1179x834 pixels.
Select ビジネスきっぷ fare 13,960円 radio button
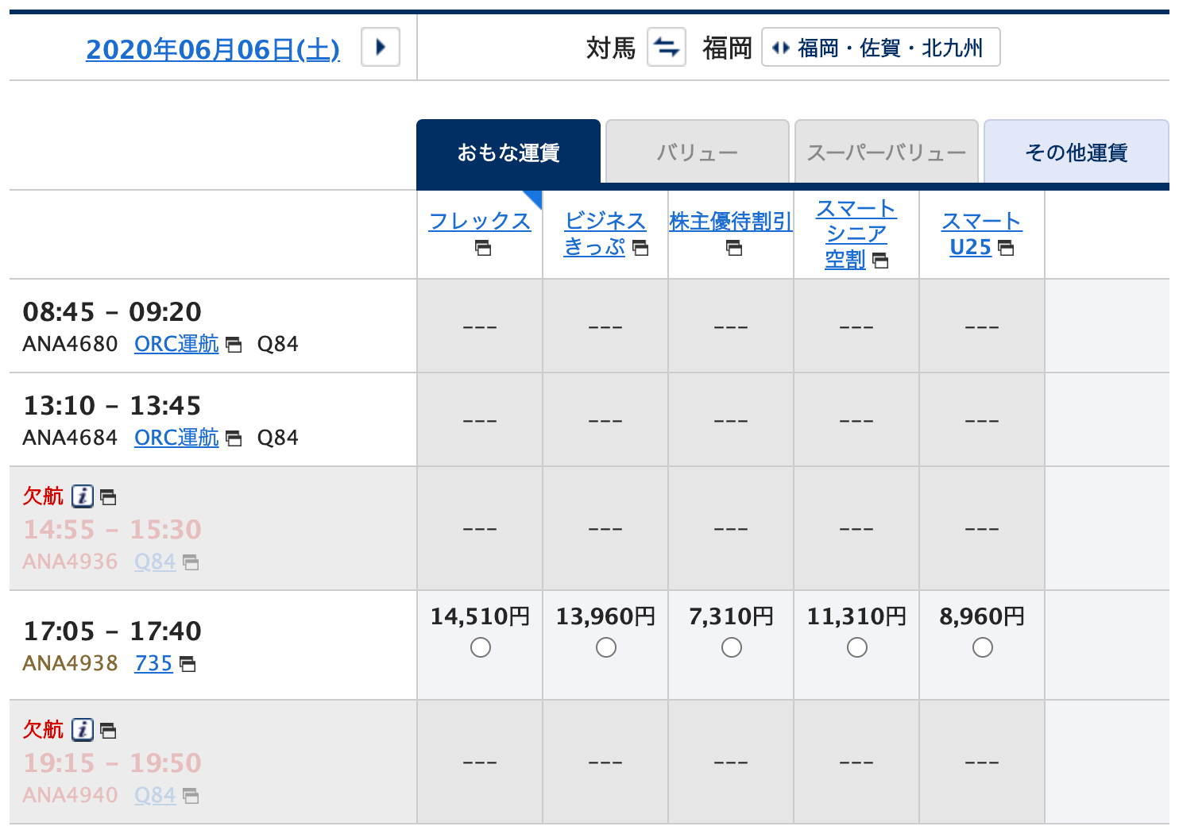pyautogui.click(x=606, y=648)
